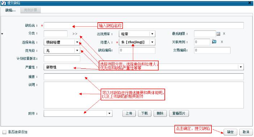Switch to the 缺陷 tab
This screenshot has width=254, height=137.
coord(10,10)
